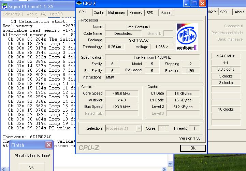Click the Super PI horizontal scrollbar right arrow

[x=164, y=169]
